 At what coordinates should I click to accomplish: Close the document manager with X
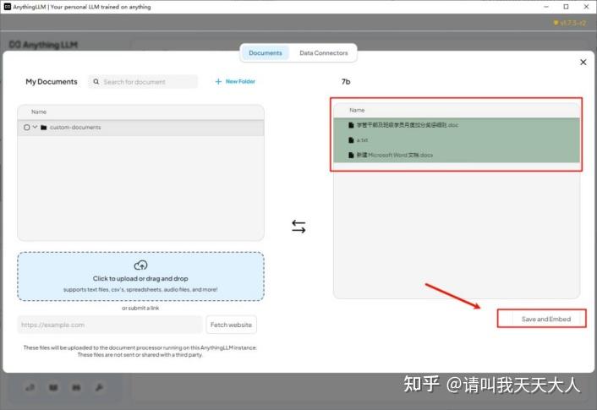point(583,62)
